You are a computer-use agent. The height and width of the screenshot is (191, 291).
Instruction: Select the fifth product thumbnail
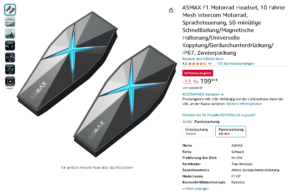[x=10, y=57]
